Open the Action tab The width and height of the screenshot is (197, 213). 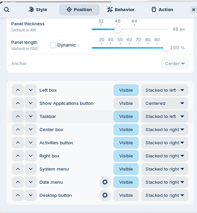click(x=162, y=10)
